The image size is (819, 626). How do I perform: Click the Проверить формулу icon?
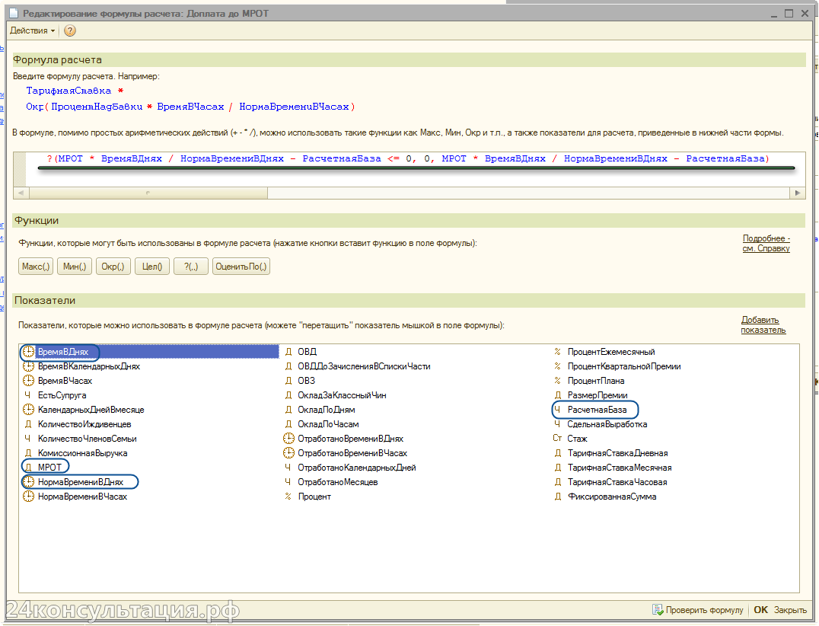pos(658,610)
